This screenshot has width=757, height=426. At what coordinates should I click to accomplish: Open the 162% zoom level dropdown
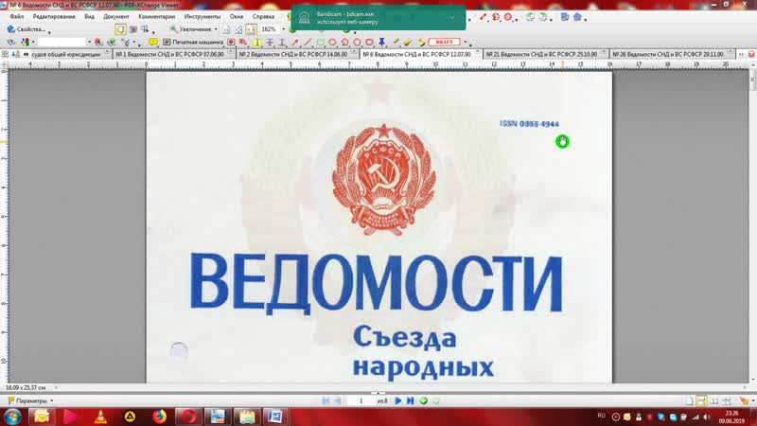284,29
